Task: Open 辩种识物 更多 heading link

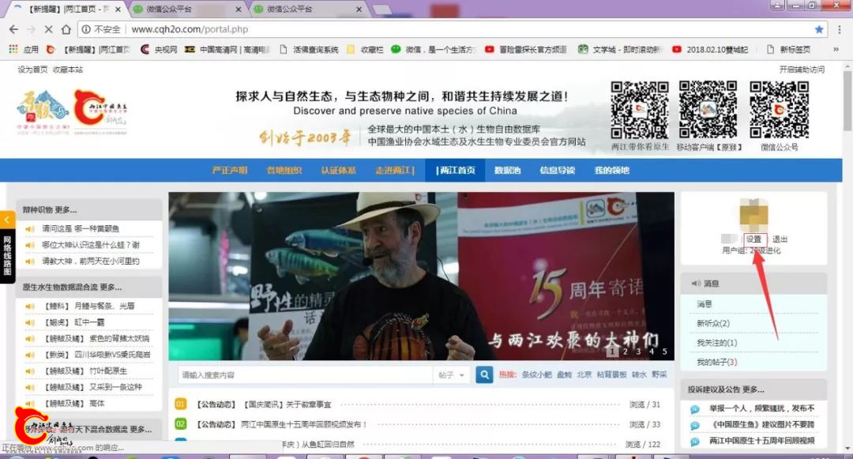Action: [x=50, y=210]
